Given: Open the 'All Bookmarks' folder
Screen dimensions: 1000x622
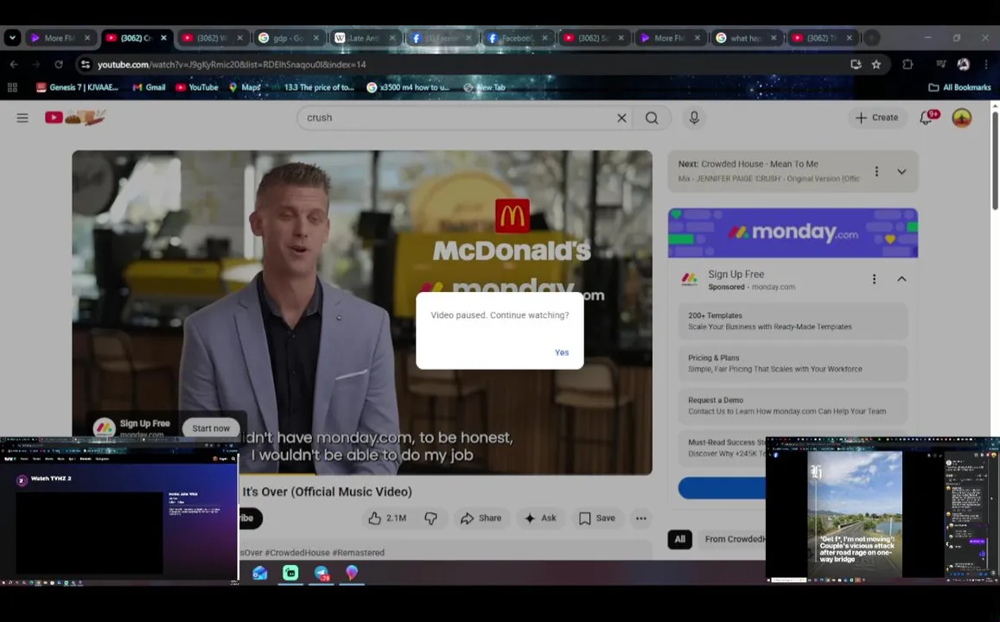Looking at the screenshot, I should [x=960, y=88].
